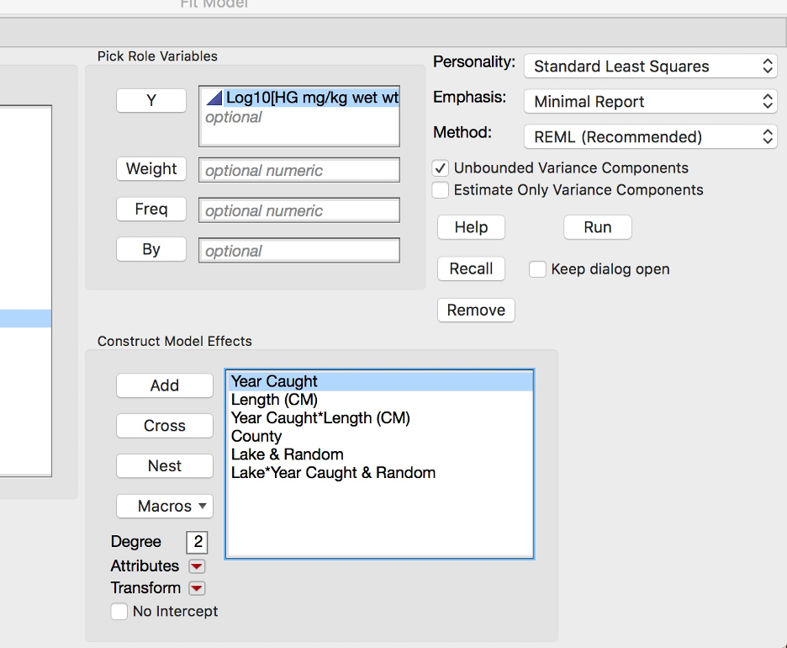Click the Add effect button
The image size is (787, 648).
pyautogui.click(x=164, y=385)
